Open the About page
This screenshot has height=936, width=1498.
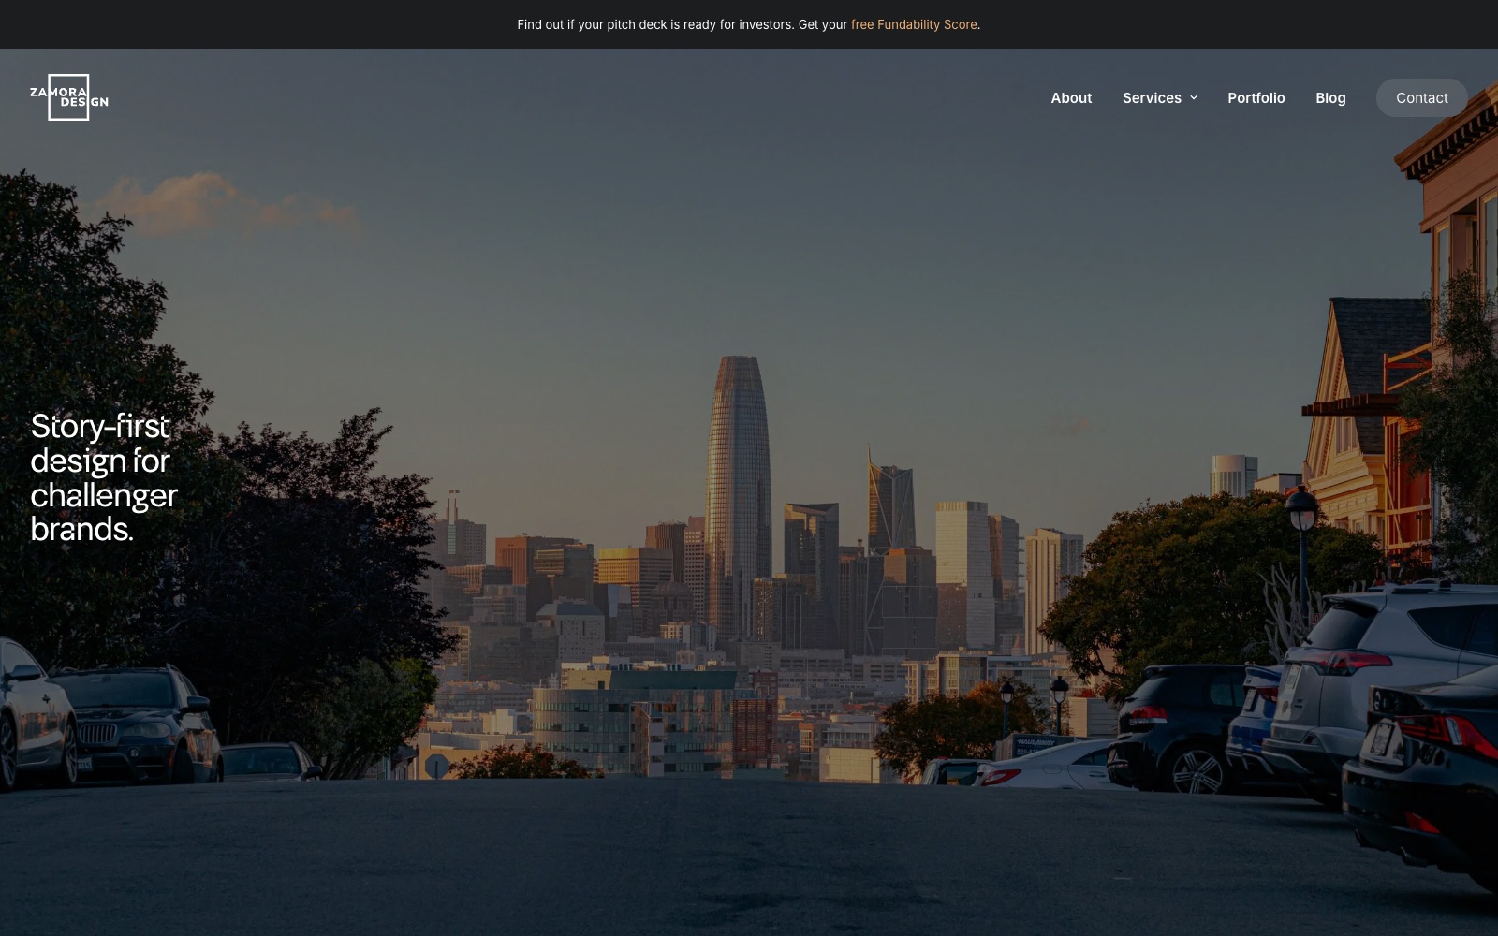tap(1071, 97)
